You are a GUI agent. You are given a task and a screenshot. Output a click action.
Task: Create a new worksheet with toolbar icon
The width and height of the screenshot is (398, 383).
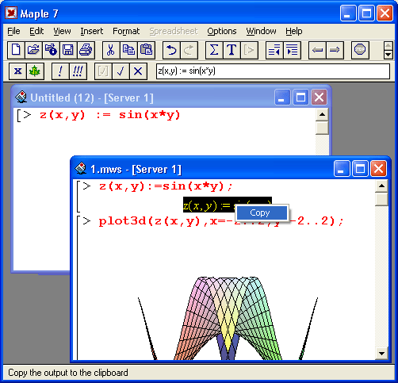(x=16, y=50)
